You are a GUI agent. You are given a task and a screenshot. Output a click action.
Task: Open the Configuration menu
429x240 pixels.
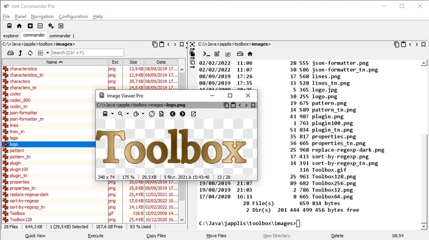click(73, 16)
